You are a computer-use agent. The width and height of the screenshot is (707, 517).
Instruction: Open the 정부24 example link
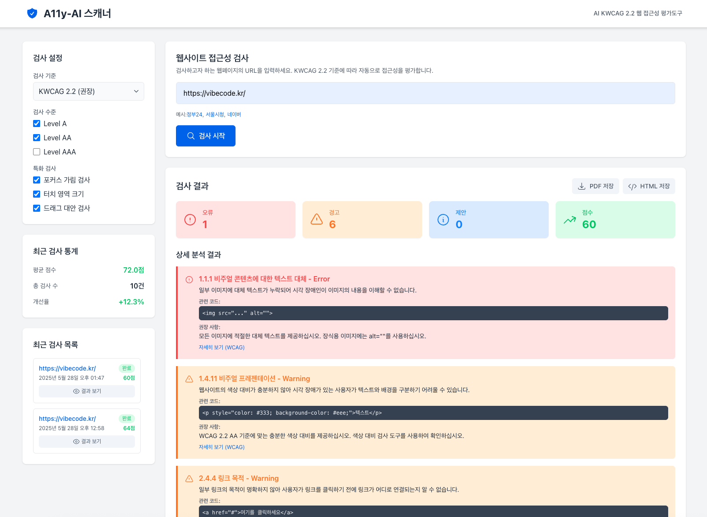pyautogui.click(x=195, y=114)
